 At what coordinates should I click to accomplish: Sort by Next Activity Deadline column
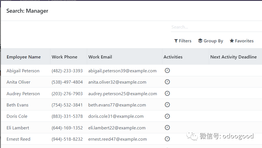point(233,57)
